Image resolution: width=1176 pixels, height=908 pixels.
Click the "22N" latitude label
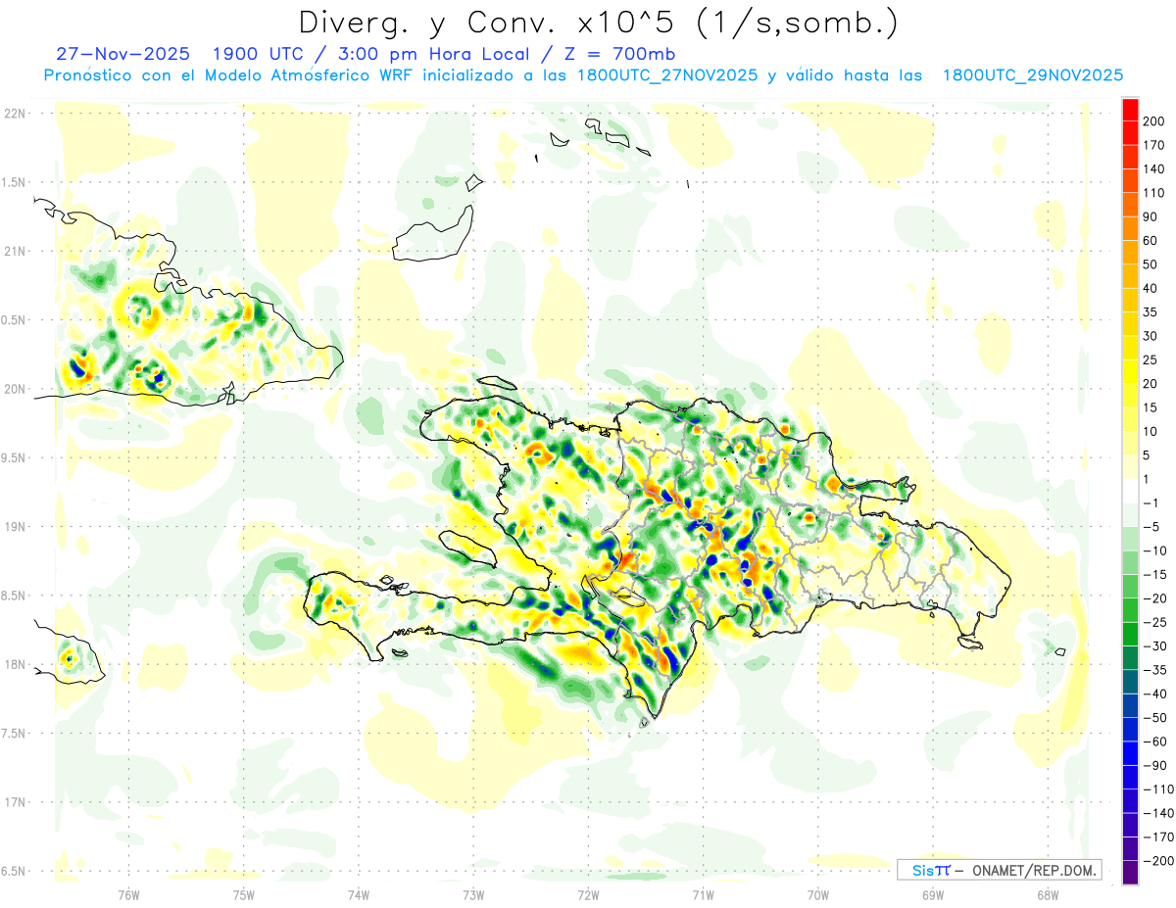[x=14, y=114]
